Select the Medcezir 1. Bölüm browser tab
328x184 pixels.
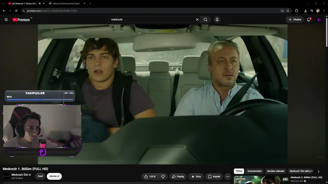pos(24,4)
